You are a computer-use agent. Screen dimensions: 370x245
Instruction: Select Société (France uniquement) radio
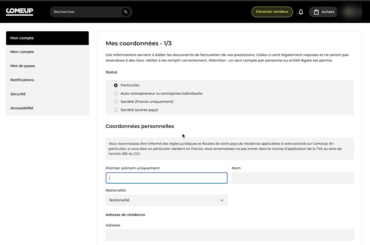(x=115, y=102)
